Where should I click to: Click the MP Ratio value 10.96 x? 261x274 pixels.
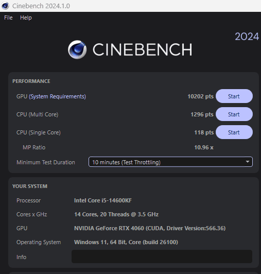[204, 147]
